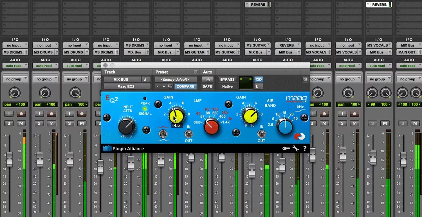Open no group dropdown on MAIN OUT channel
This screenshot has width=422, height=217.
click(x=409, y=79)
